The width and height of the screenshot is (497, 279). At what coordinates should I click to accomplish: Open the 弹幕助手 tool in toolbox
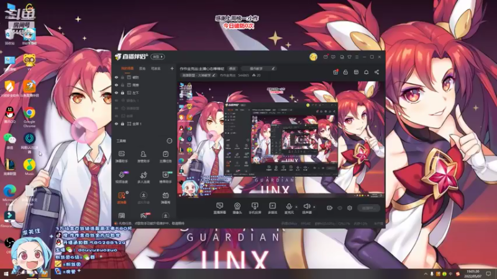coord(121,156)
